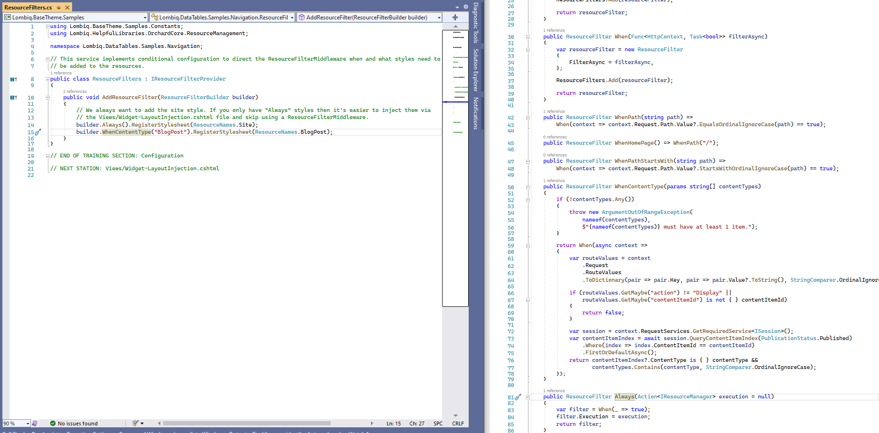Collapse the When method on line 30
Viewport: 879px width, 433px height.
[527, 37]
